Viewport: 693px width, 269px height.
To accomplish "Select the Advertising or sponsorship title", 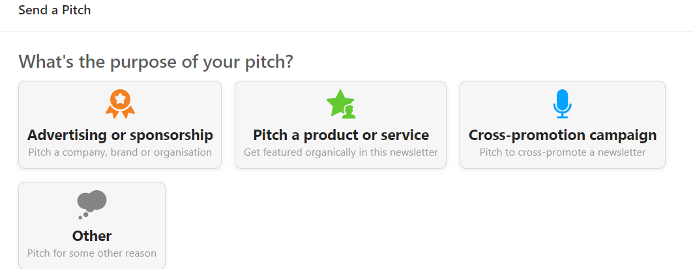I will click(120, 135).
